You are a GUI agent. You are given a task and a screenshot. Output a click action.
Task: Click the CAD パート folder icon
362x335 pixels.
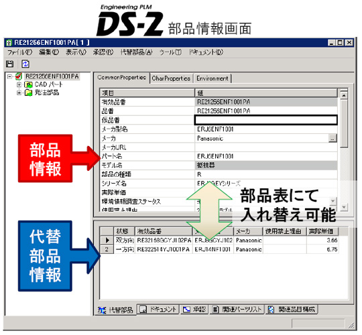(x=28, y=84)
